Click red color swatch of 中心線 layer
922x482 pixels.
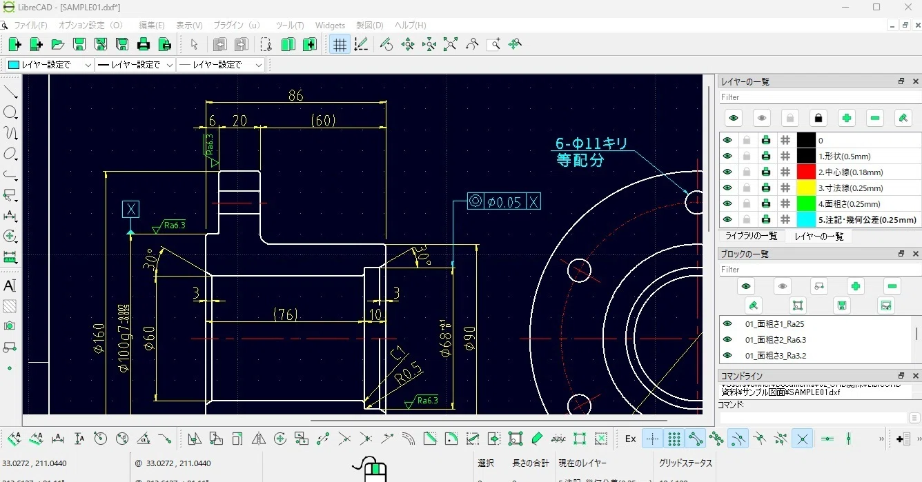click(806, 172)
